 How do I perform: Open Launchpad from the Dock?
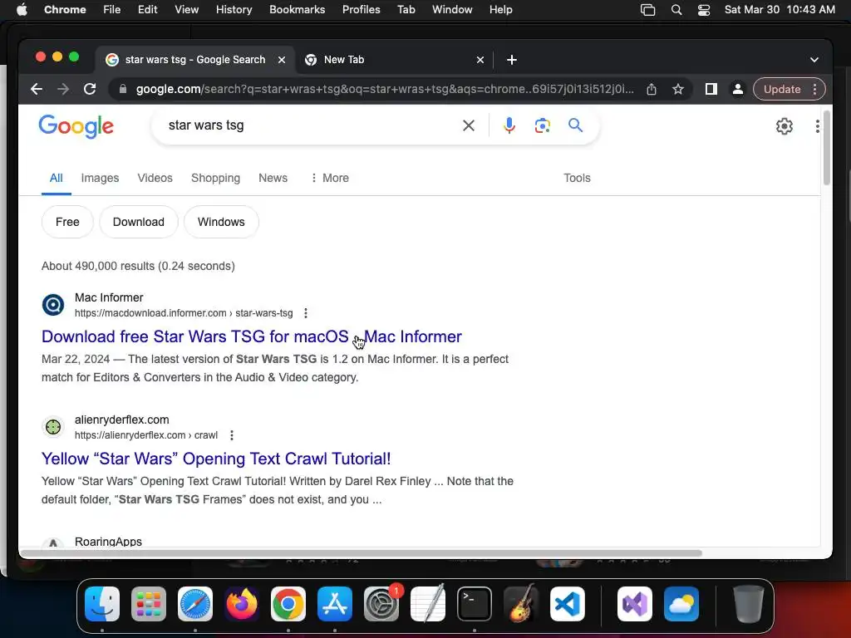149,604
